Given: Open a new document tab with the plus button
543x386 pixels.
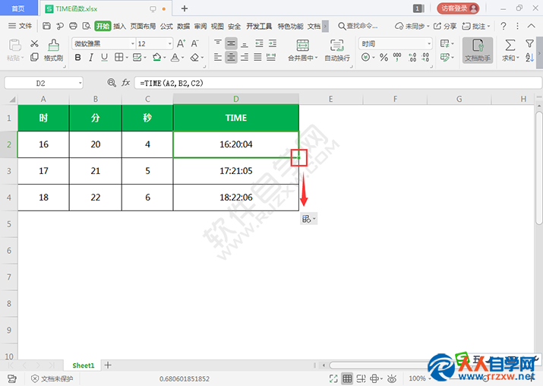Looking at the screenshot, I should [185, 8].
